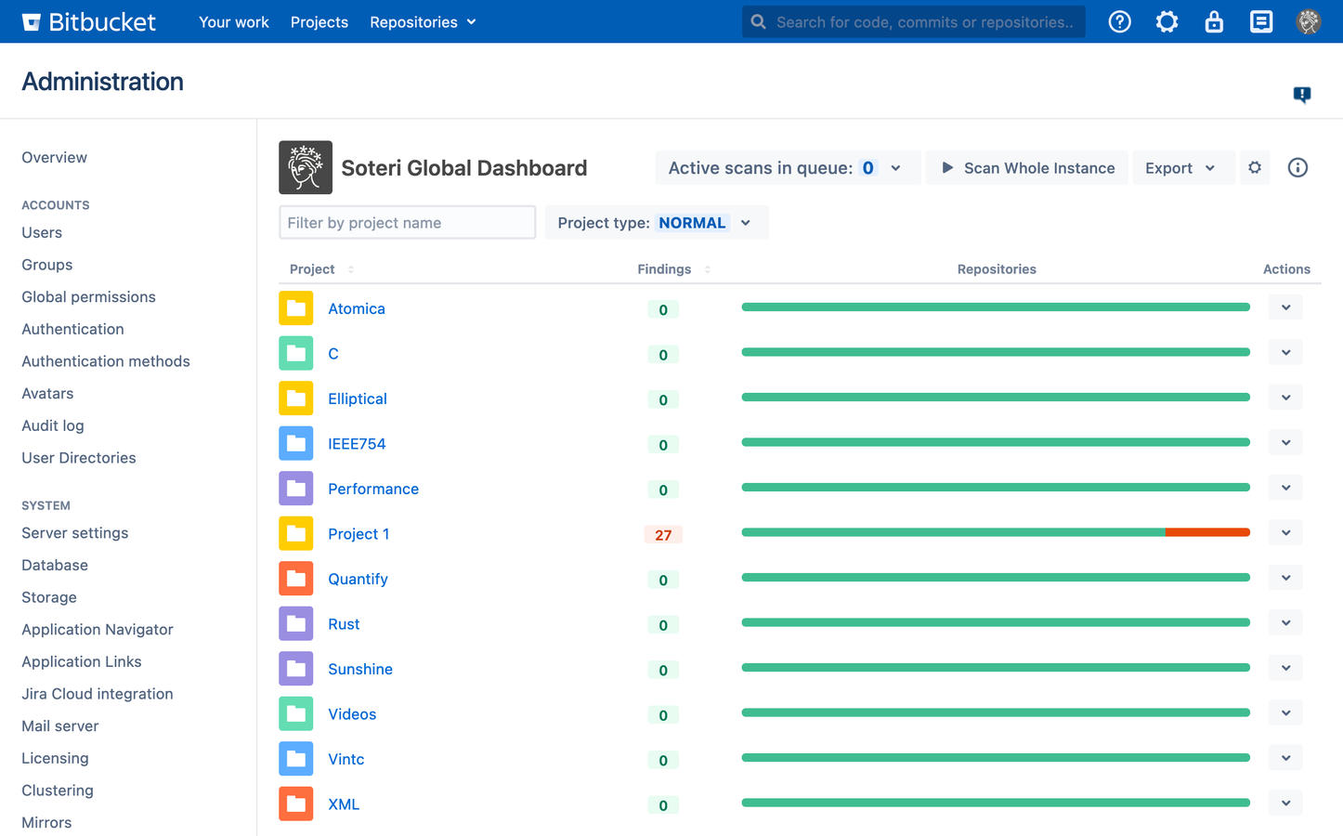Image resolution: width=1343 pixels, height=836 pixels.
Task: Click Atomica repositories progress bar
Action: click(x=996, y=307)
